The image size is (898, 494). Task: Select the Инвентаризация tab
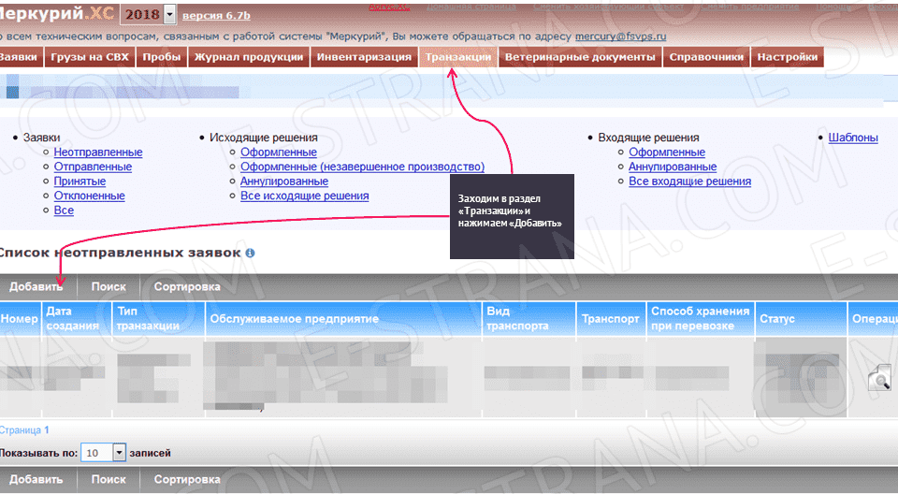pos(364,57)
